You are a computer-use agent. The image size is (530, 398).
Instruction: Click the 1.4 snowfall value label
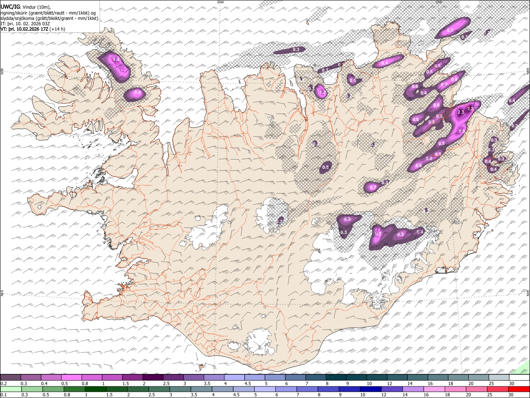pos(116,60)
